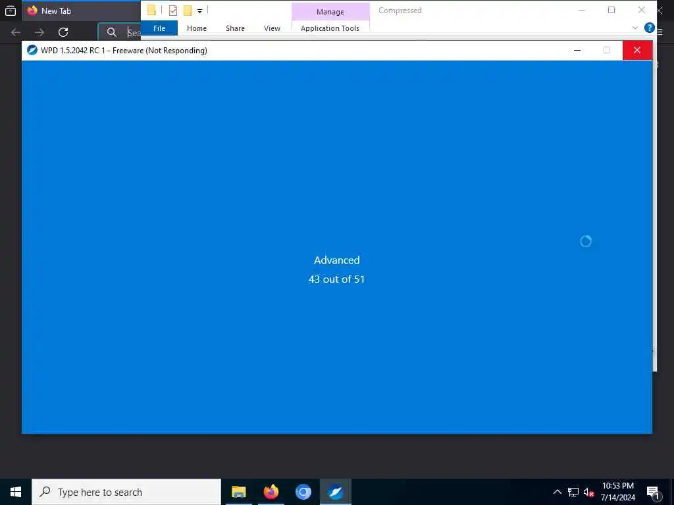Open the Manage contextual tab
The height and width of the screenshot is (505, 674).
click(330, 12)
